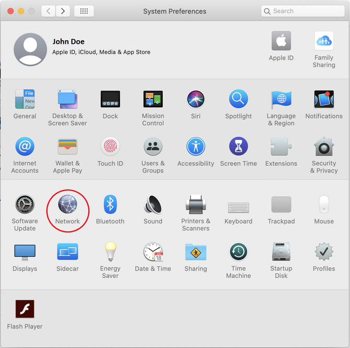Open Siri settings
This screenshot has height=348, width=350.
pos(196,99)
